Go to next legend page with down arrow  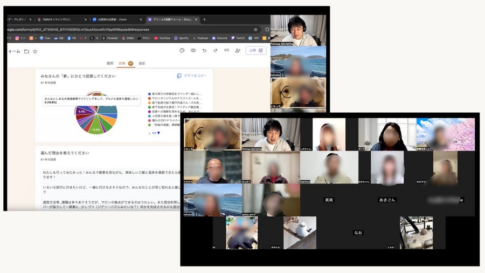(158, 133)
